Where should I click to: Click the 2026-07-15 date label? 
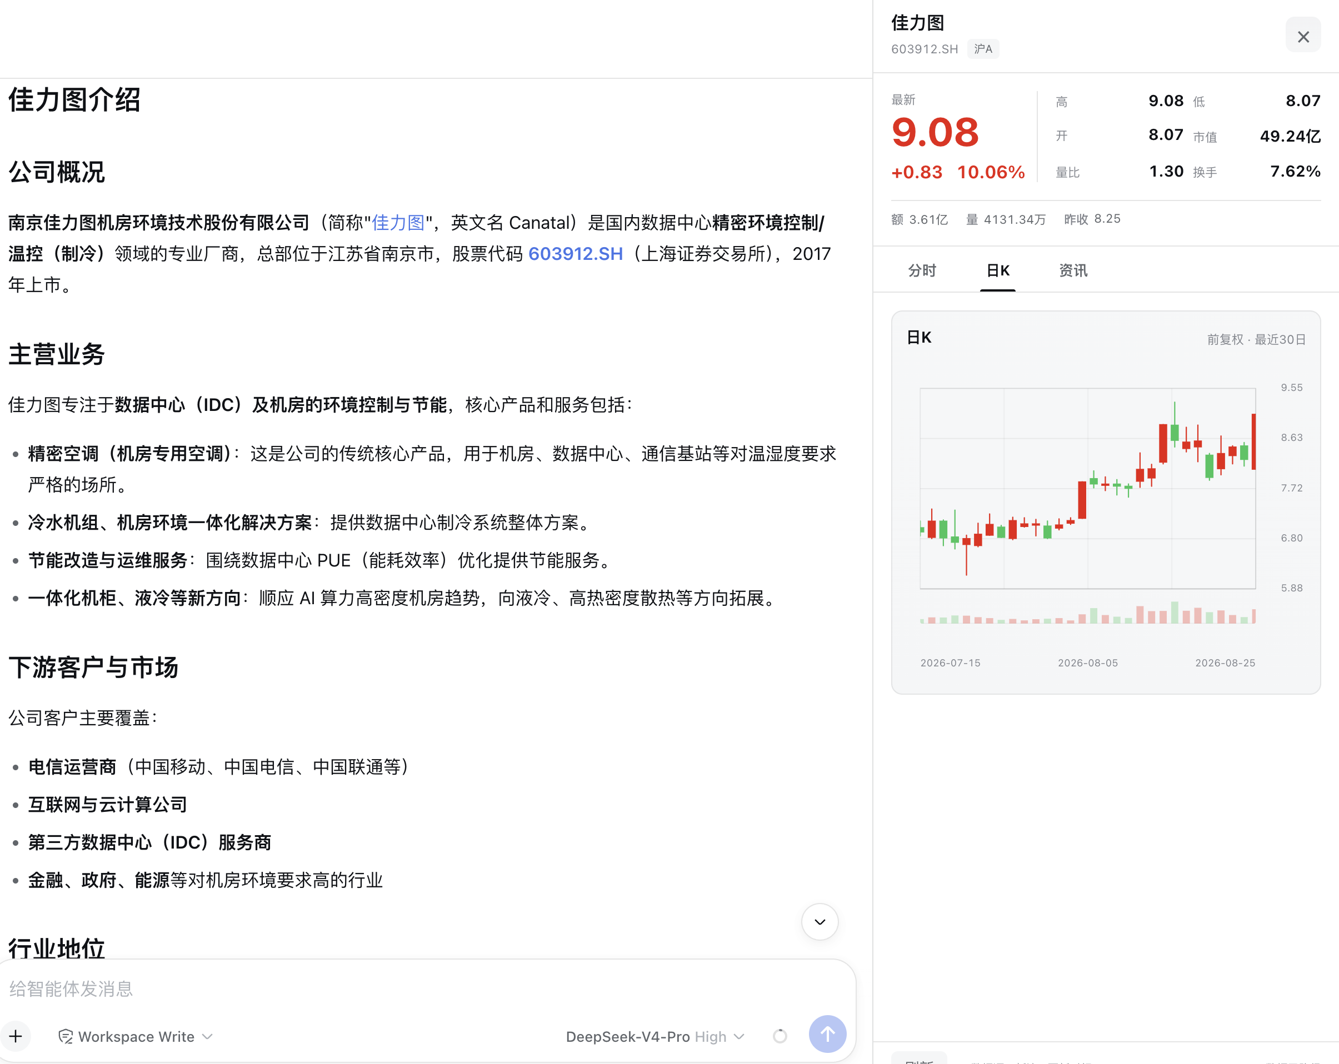click(x=950, y=663)
